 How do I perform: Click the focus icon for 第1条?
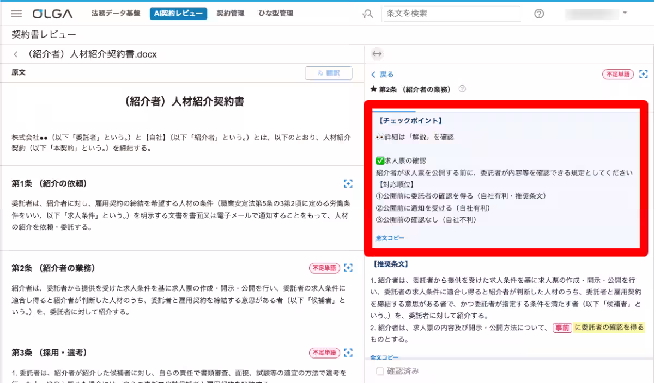(348, 183)
